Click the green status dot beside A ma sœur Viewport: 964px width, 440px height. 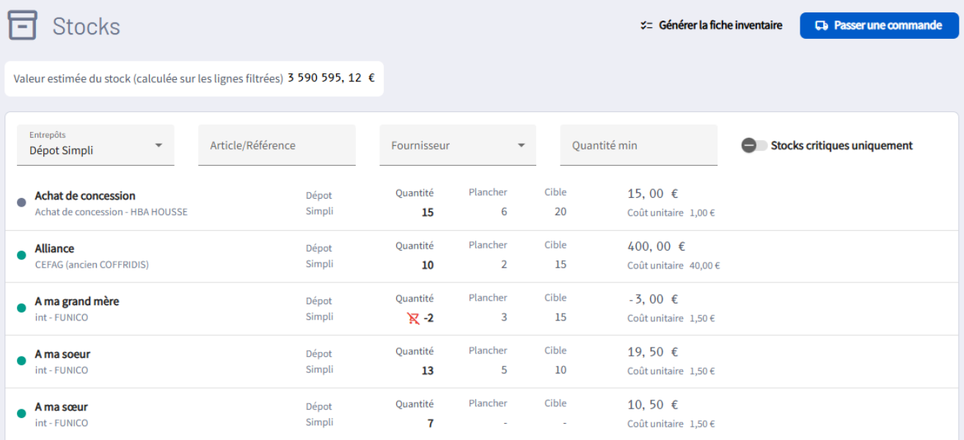point(21,414)
